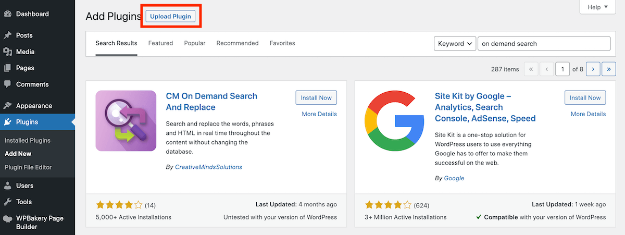Viewport: 625px width, 235px height.
Task: Click the Site Kit Google logo thumbnail
Action: coord(395,121)
